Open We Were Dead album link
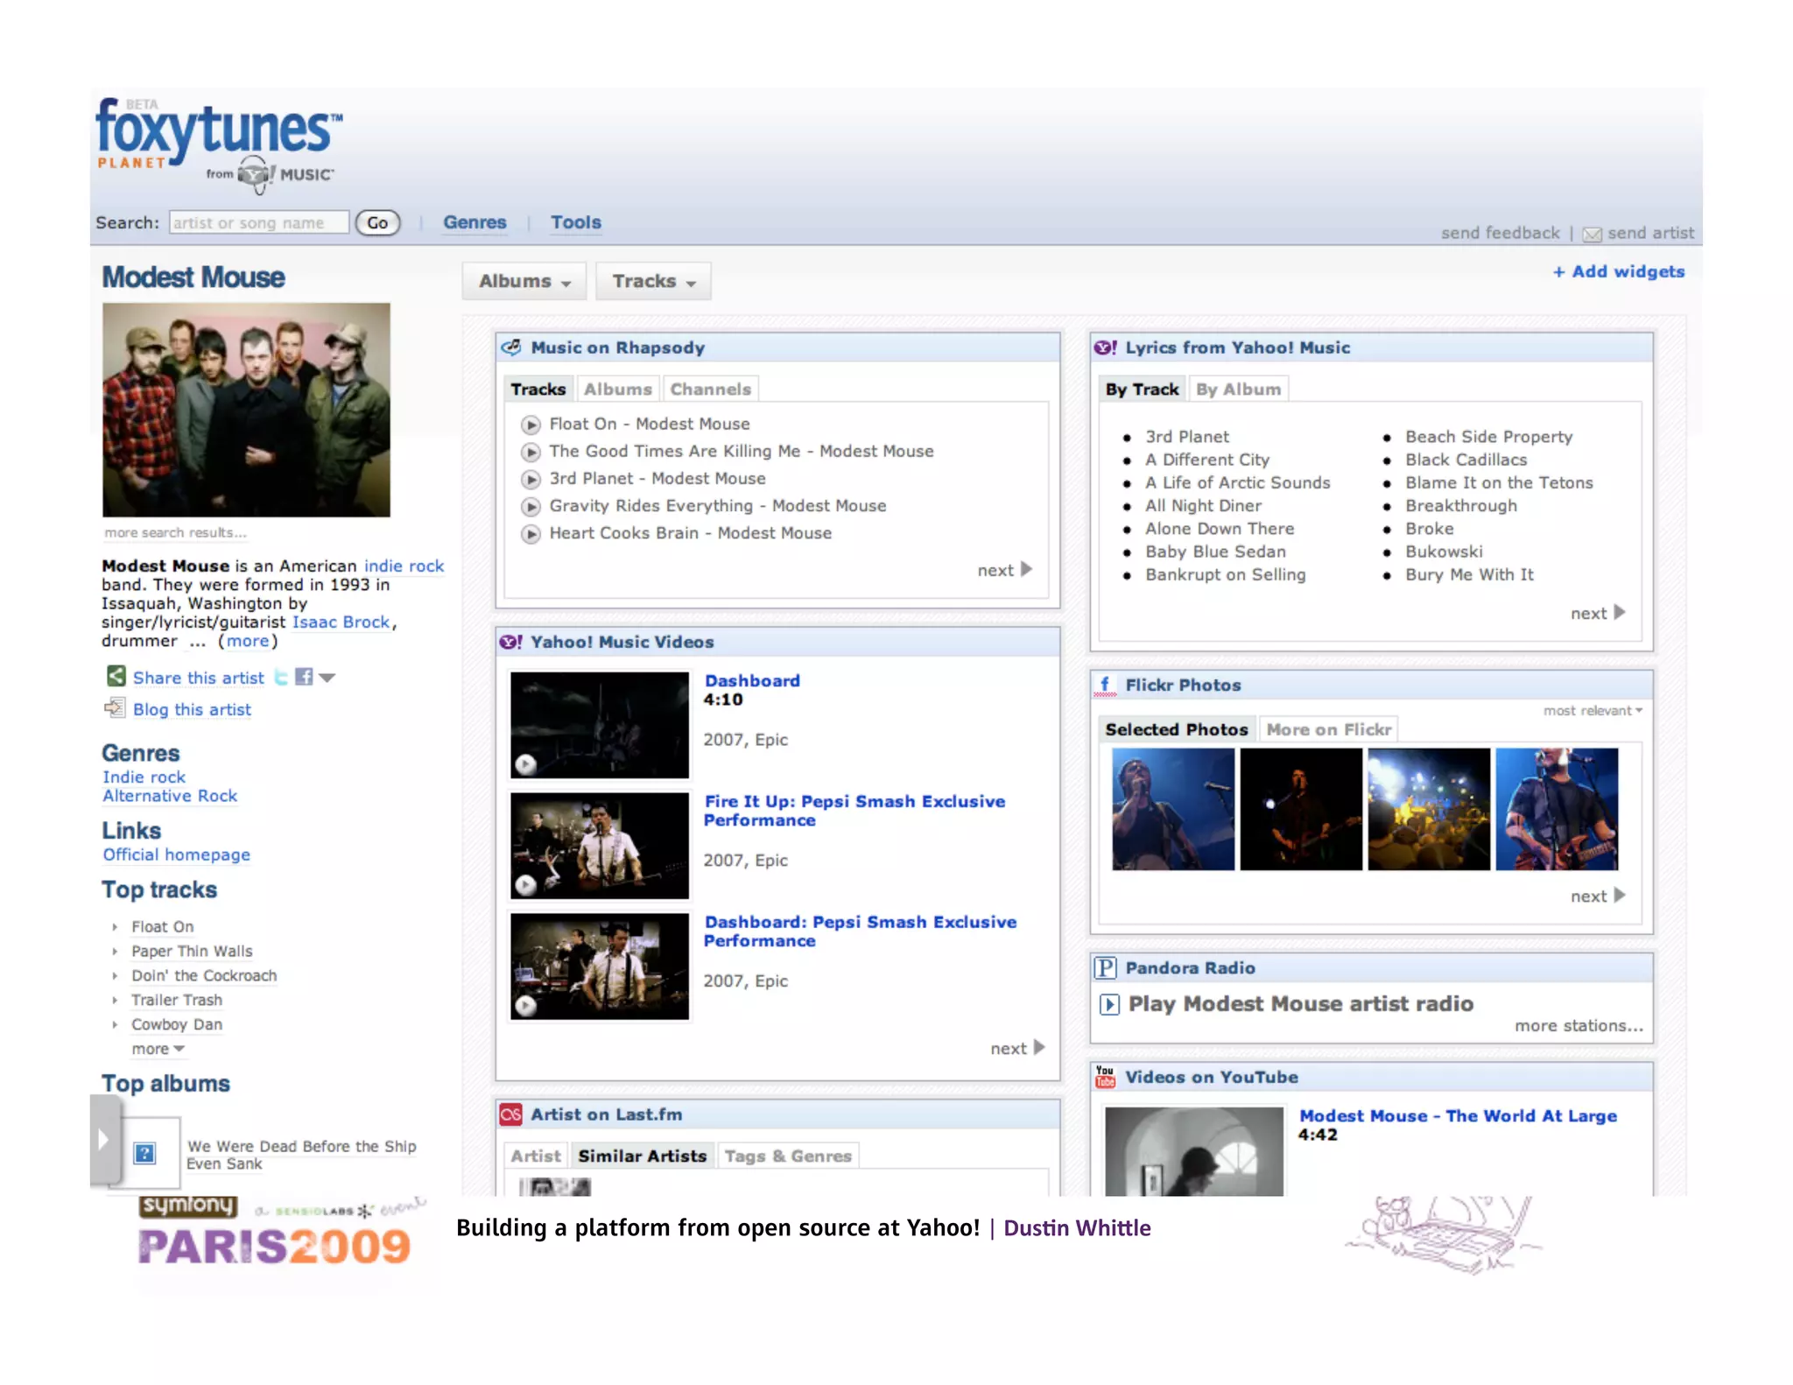 click(x=301, y=1154)
